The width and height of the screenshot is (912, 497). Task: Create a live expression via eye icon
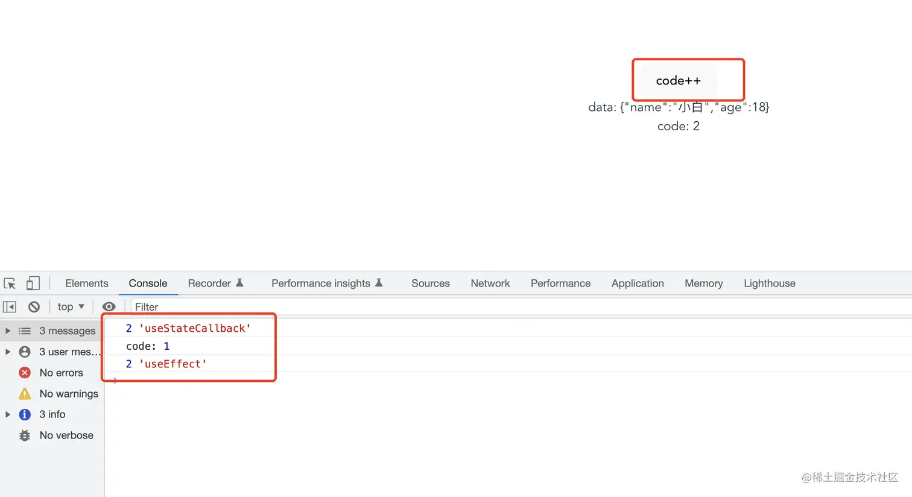click(x=109, y=306)
